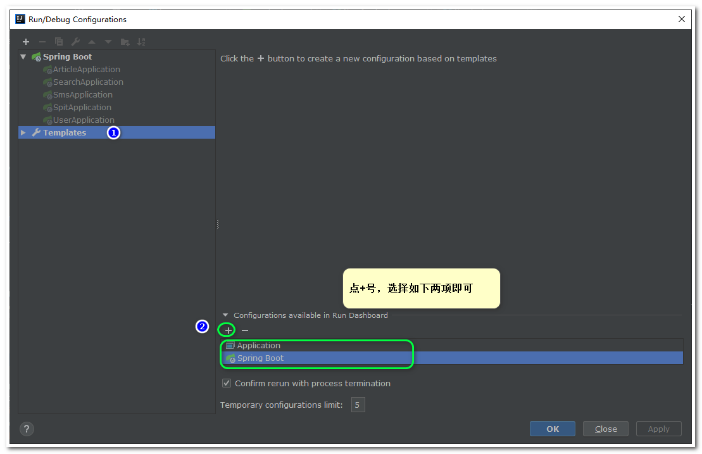Screen dimensions: 702x454
Task: Select Spring Boot in Run Dashboard list
Action: tap(452, 358)
